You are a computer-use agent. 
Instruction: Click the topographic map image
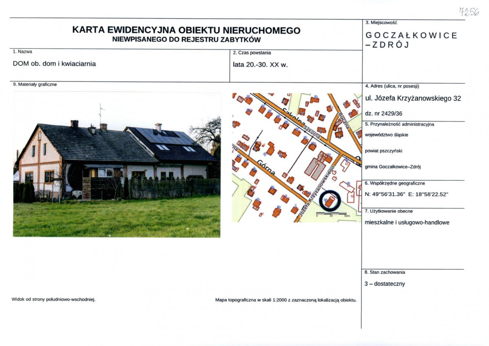pyautogui.click(x=296, y=158)
